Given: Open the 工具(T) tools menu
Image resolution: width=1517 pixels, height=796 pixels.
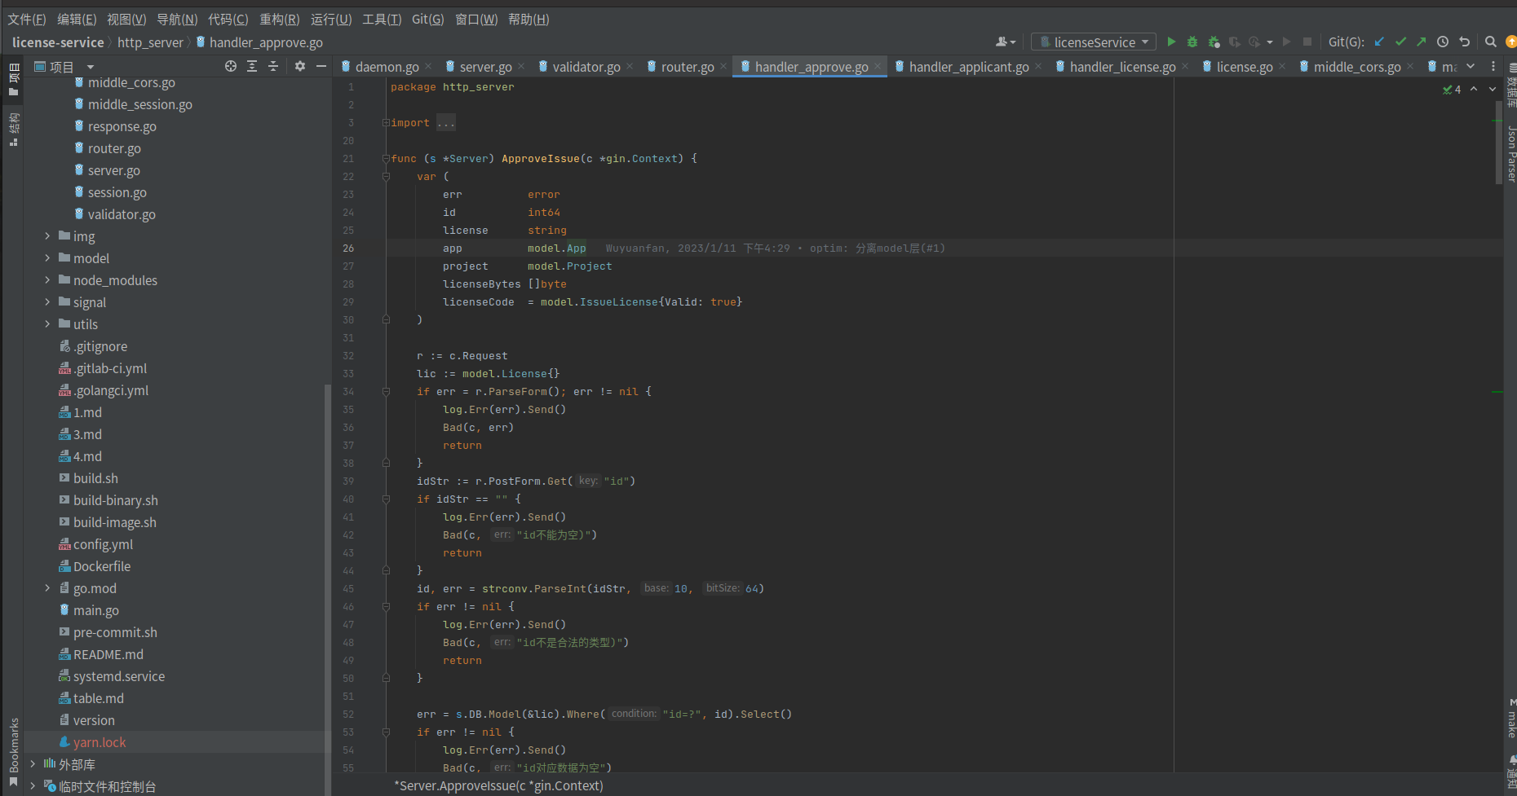Looking at the screenshot, I should (382, 19).
